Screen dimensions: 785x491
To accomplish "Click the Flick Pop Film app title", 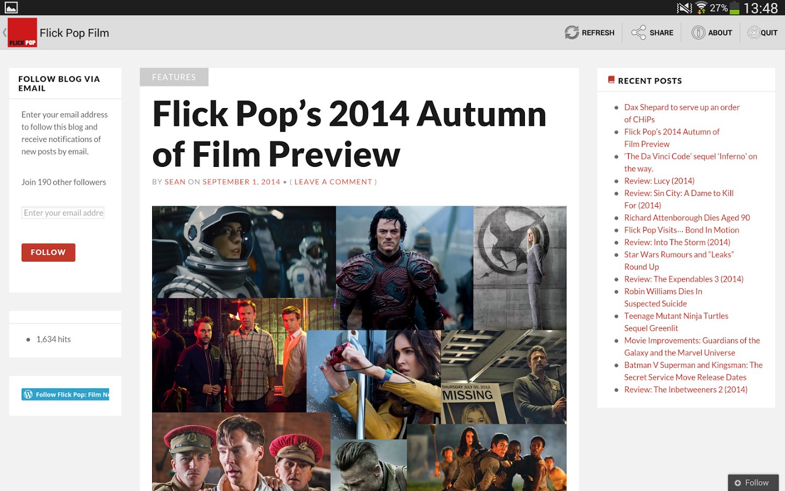I will pyautogui.click(x=74, y=33).
